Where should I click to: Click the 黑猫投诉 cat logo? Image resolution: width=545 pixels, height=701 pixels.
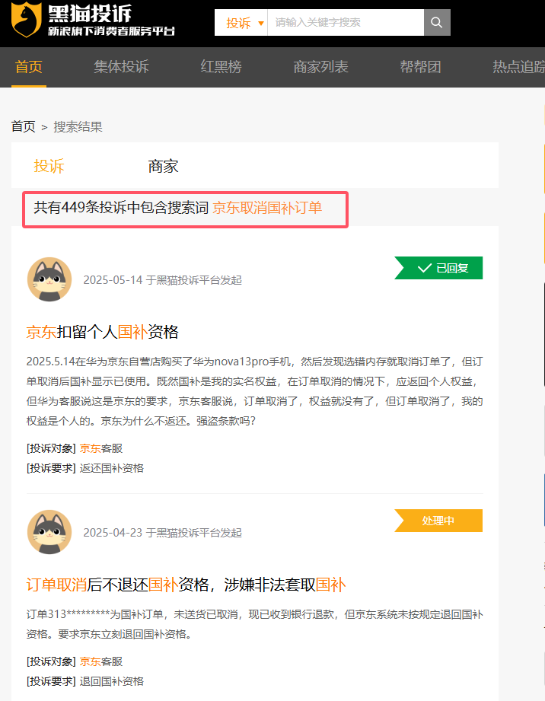(27, 20)
